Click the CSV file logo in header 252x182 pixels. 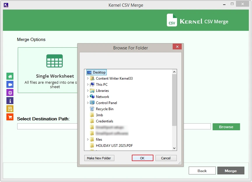click(172, 20)
